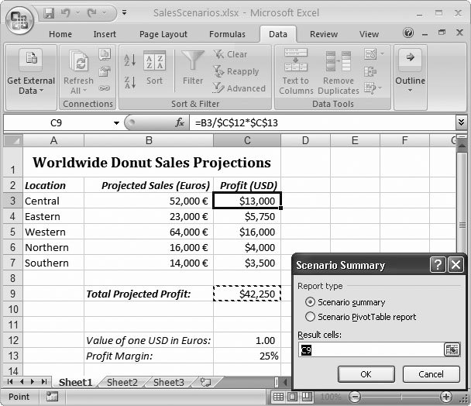The width and height of the screenshot is (471, 406).
Task: Toggle the Filter funnel button
Action: (193, 68)
